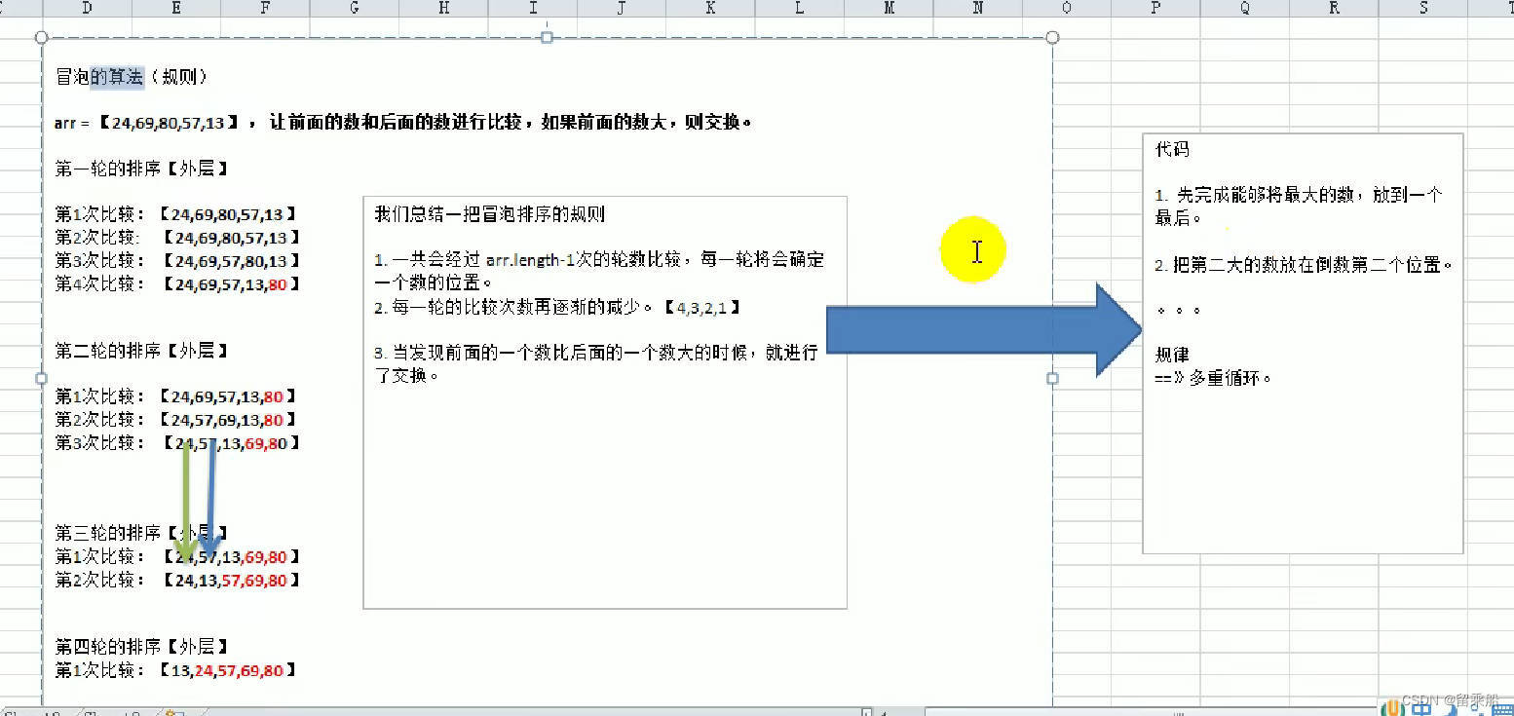Image resolution: width=1514 pixels, height=716 pixels.
Task: Select column Q header
Action: pos(1245,8)
